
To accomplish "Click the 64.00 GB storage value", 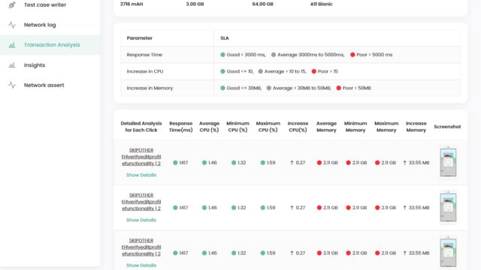I will pyautogui.click(x=262, y=4).
